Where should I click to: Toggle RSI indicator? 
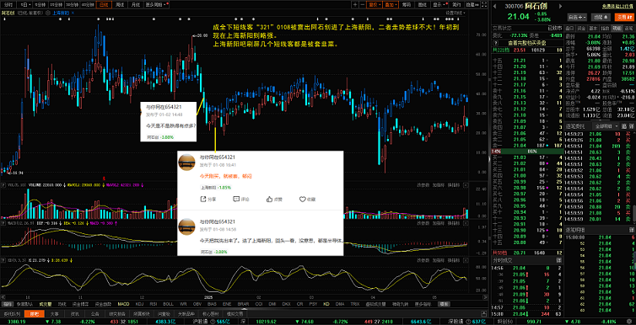coord(154,304)
